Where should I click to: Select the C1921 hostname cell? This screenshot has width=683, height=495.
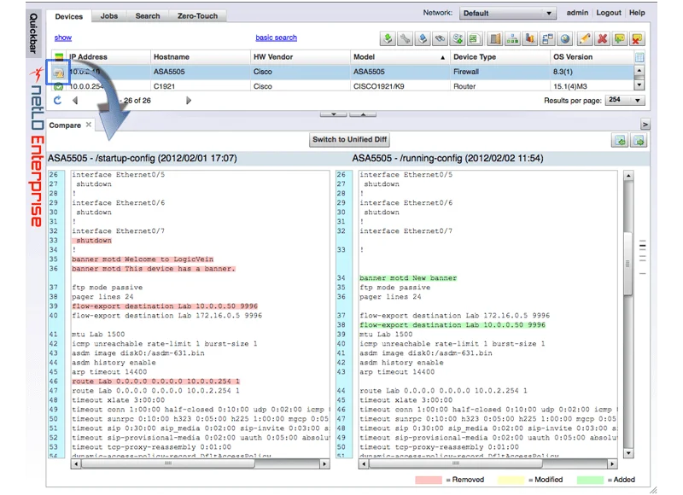(200, 86)
